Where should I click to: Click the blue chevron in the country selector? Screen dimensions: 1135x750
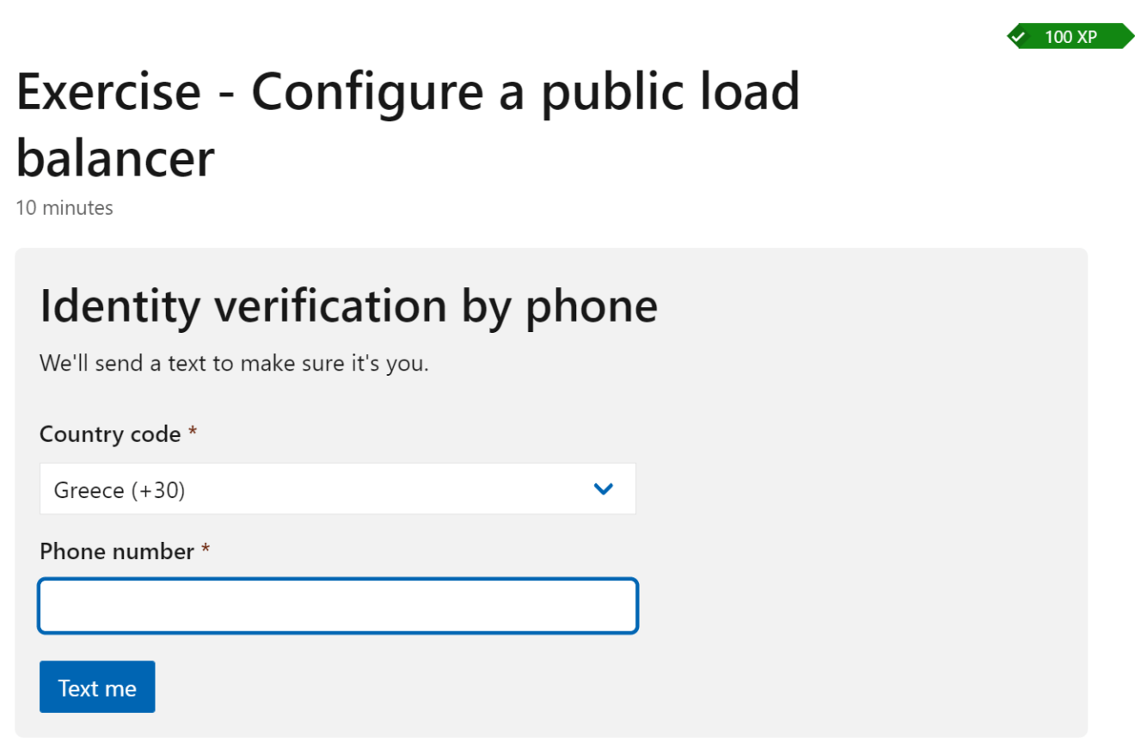point(604,489)
